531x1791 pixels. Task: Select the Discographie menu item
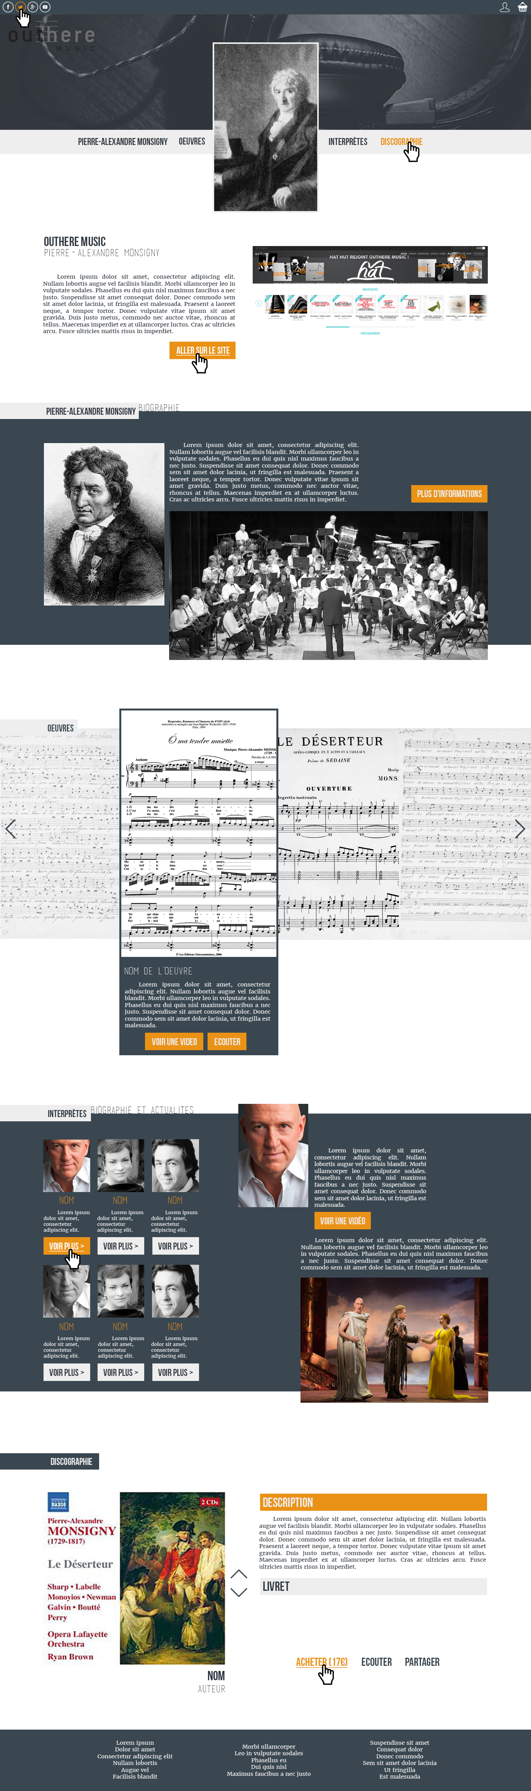(x=401, y=141)
